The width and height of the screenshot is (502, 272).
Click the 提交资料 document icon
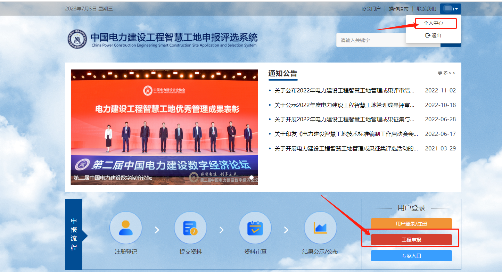190,228
